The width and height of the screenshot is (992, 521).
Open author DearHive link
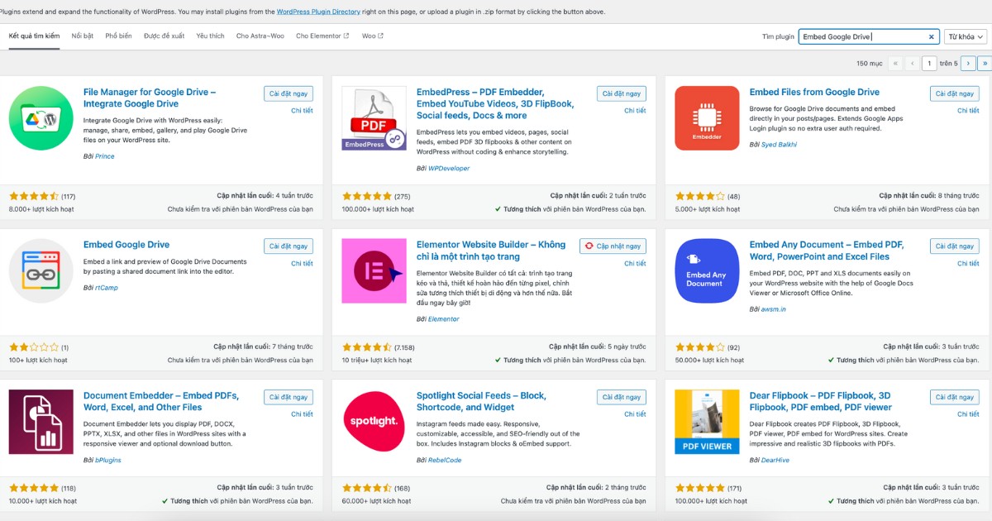(x=776, y=460)
